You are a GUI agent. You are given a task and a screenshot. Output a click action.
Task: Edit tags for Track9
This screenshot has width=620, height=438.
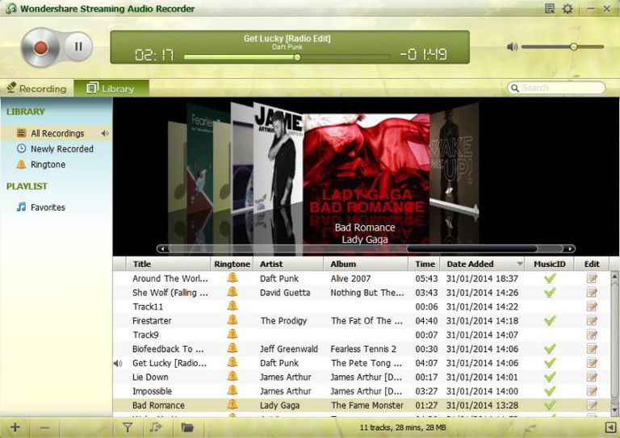[592, 335]
